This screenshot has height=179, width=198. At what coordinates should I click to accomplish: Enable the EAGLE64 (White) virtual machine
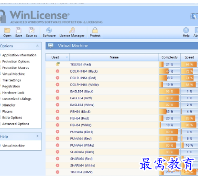[57, 105]
